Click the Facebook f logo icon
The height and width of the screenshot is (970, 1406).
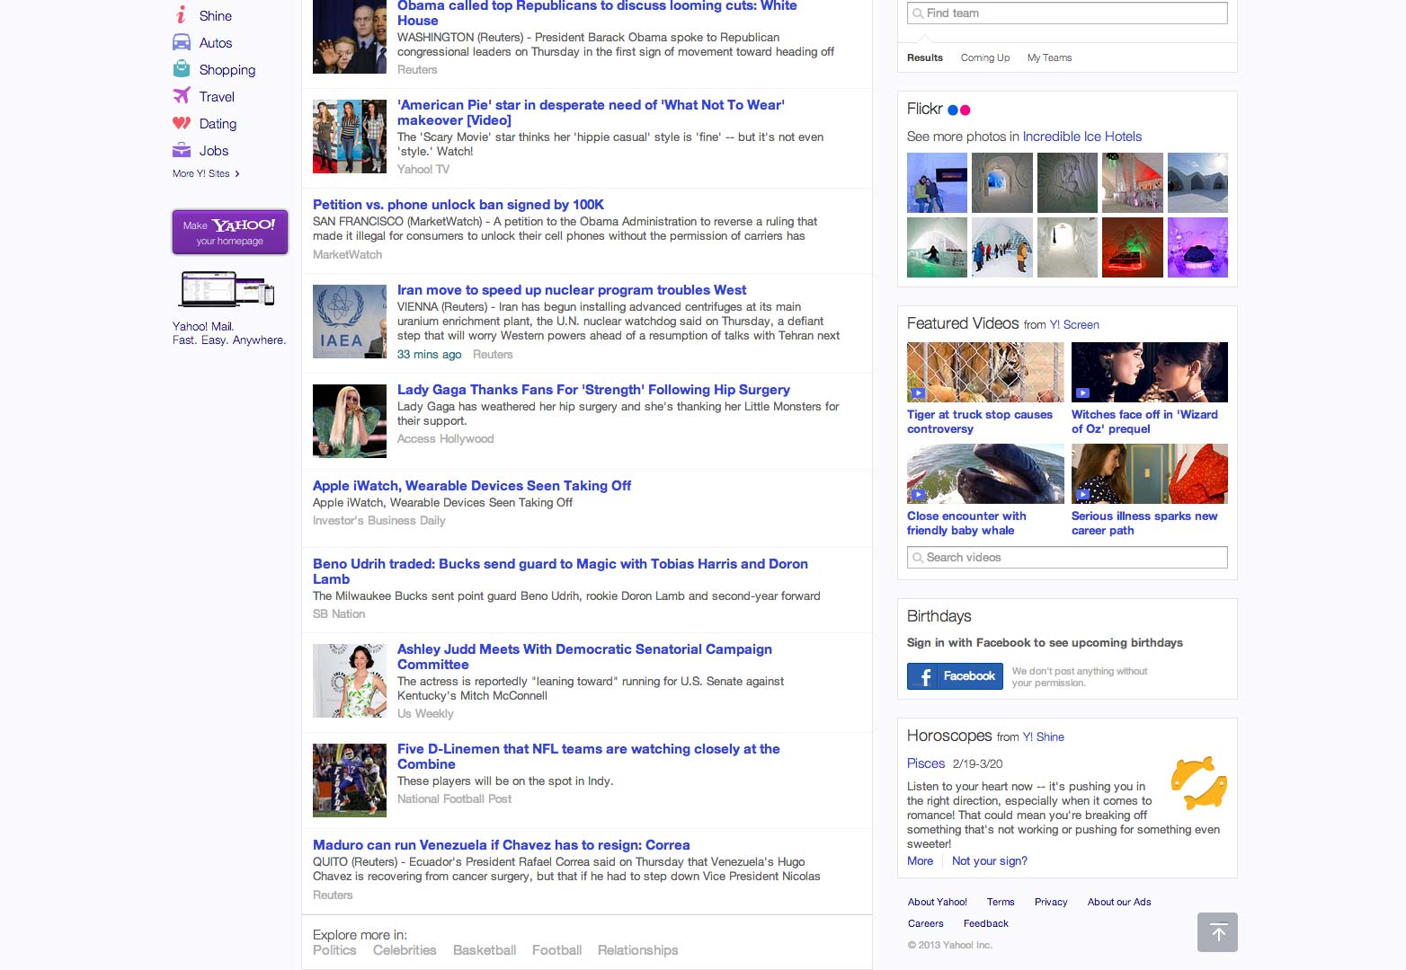924,676
